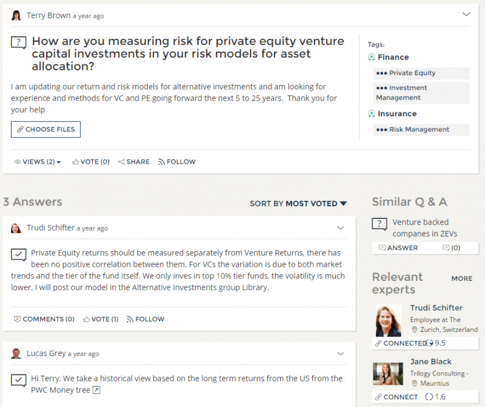This screenshot has width=485, height=407.
Task: Click the question mark icon beside the question title
Action: coord(19,42)
